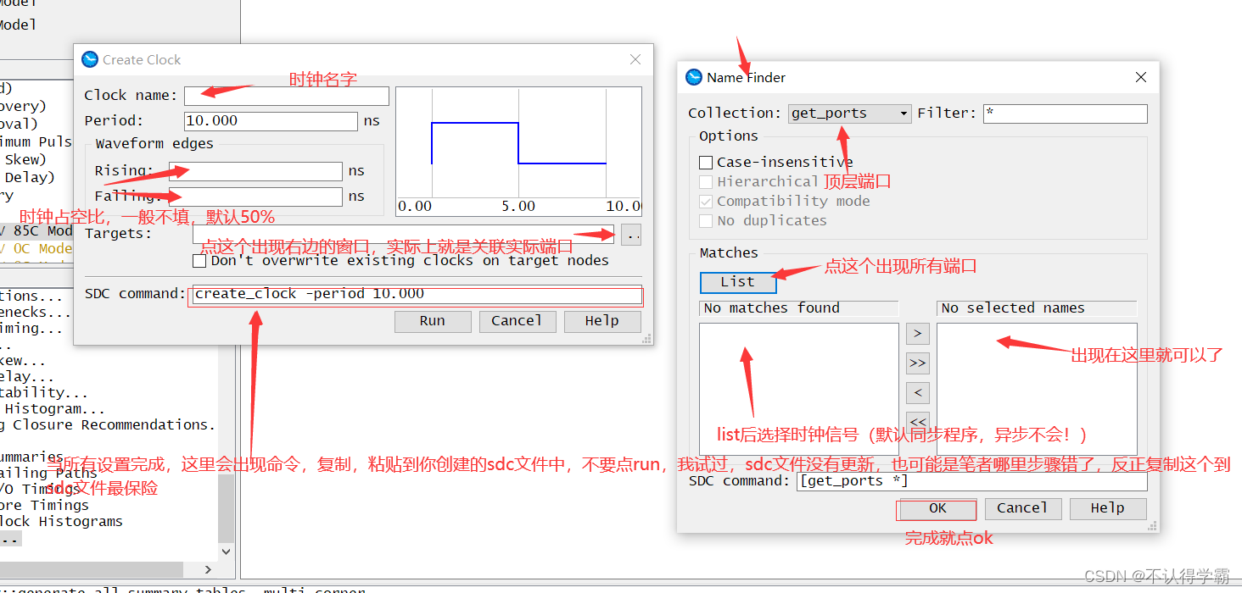The height and width of the screenshot is (593, 1242).
Task: Click the Filter input field
Action: click(x=1065, y=114)
